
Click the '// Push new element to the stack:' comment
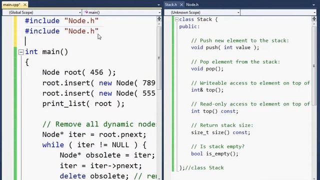point(240,40)
